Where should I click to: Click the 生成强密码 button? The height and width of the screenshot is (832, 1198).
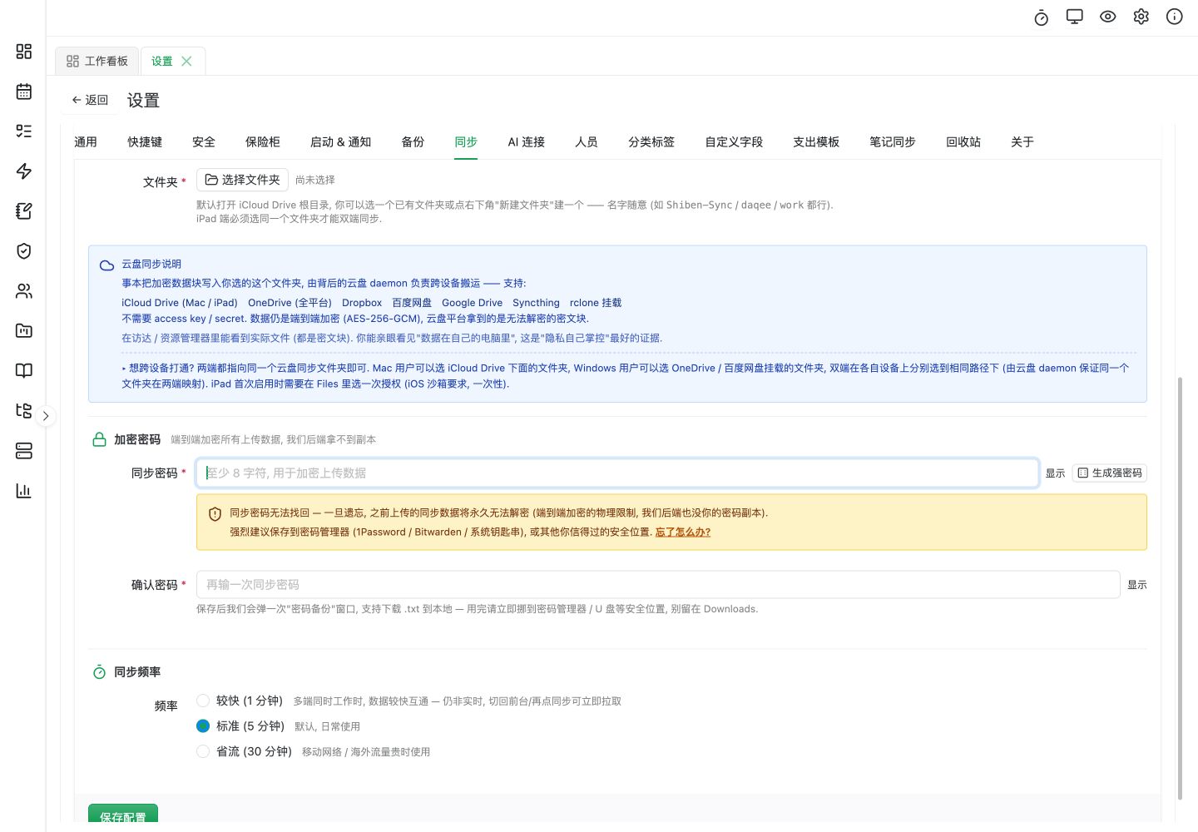pos(1110,473)
